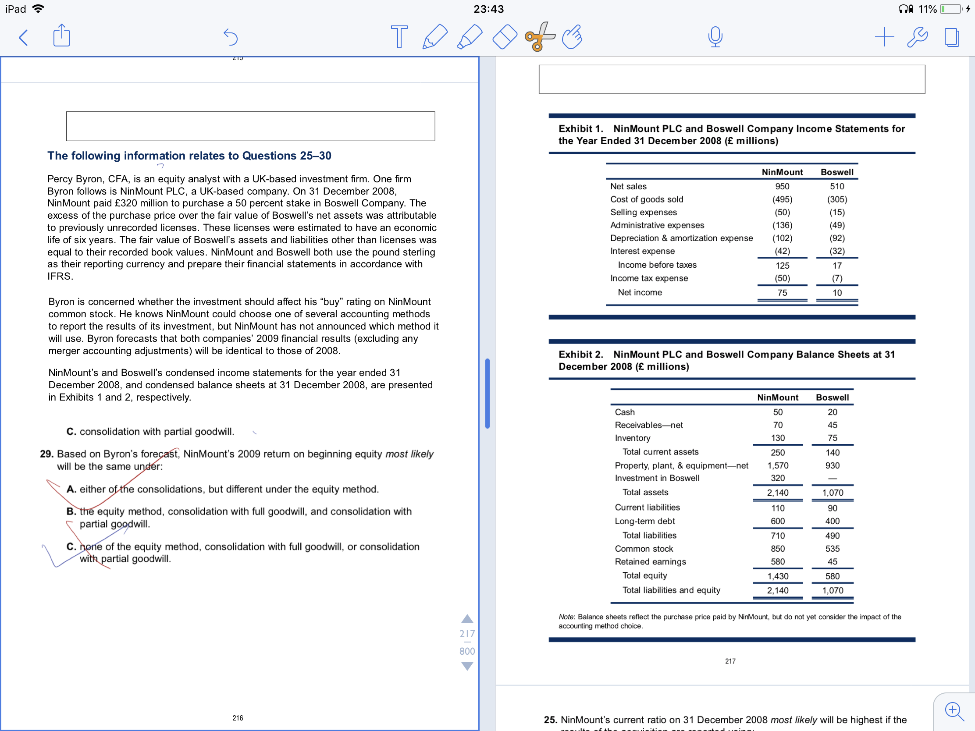The image size is (975, 731).
Task: Tap 'Depreciation & amortization expense' label
Action: (x=681, y=238)
